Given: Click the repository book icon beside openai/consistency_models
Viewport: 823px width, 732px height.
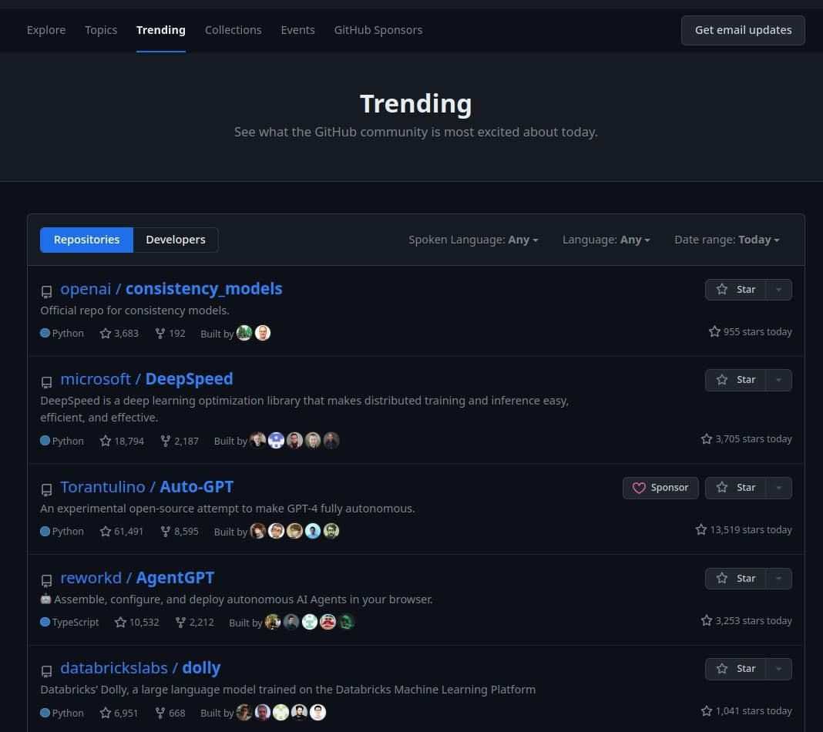Looking at the screenshot, I should 47,292.
